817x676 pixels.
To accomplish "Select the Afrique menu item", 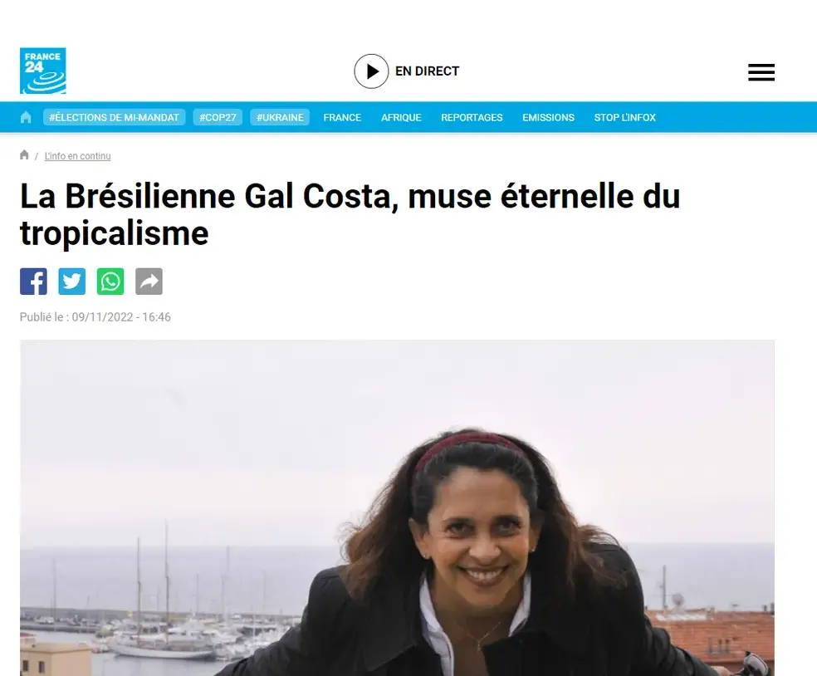I will coord(401,117).
